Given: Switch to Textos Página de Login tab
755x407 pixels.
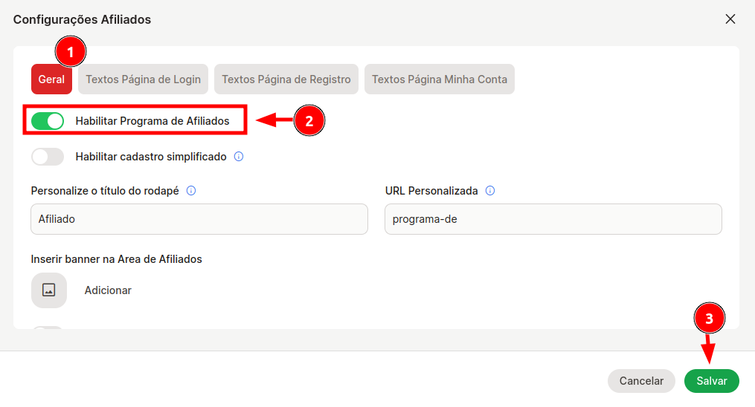Looking at the screenshot, I should click(143, 79).
